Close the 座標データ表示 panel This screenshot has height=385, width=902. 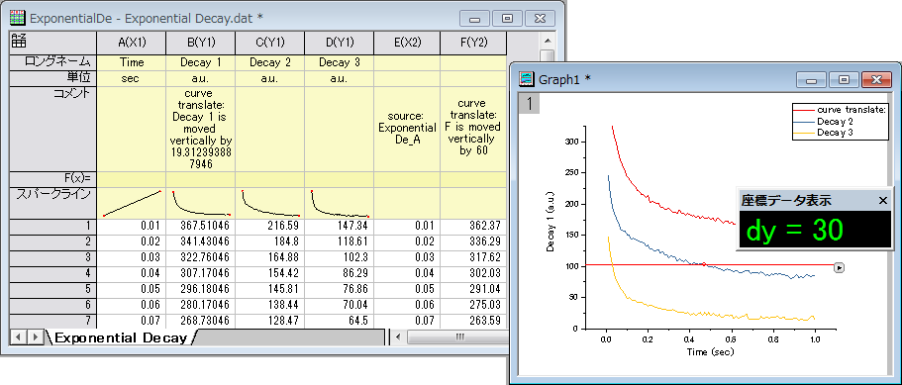pos(883,201)
